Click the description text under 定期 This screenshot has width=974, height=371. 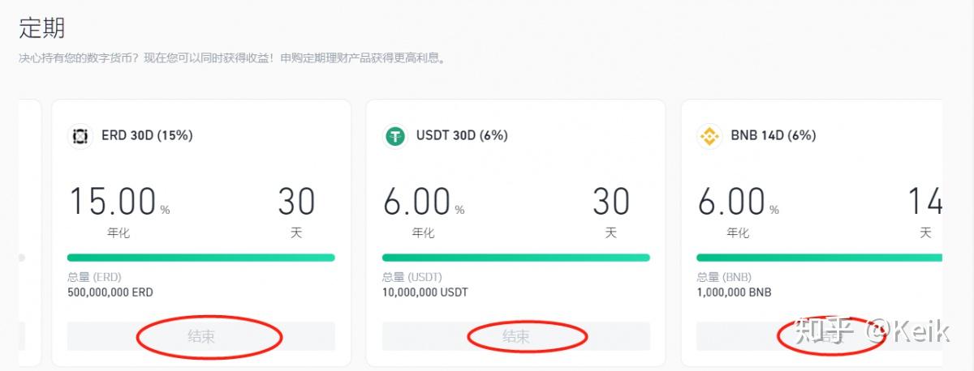[232, 59]
